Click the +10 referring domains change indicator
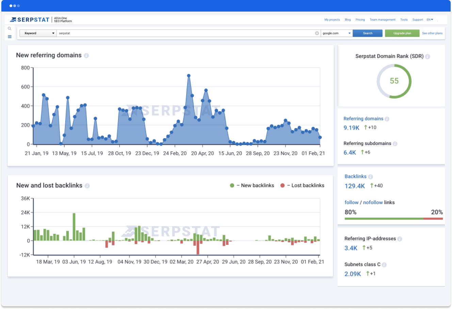This screenshot has height=309, width=452. pos(370,128)
